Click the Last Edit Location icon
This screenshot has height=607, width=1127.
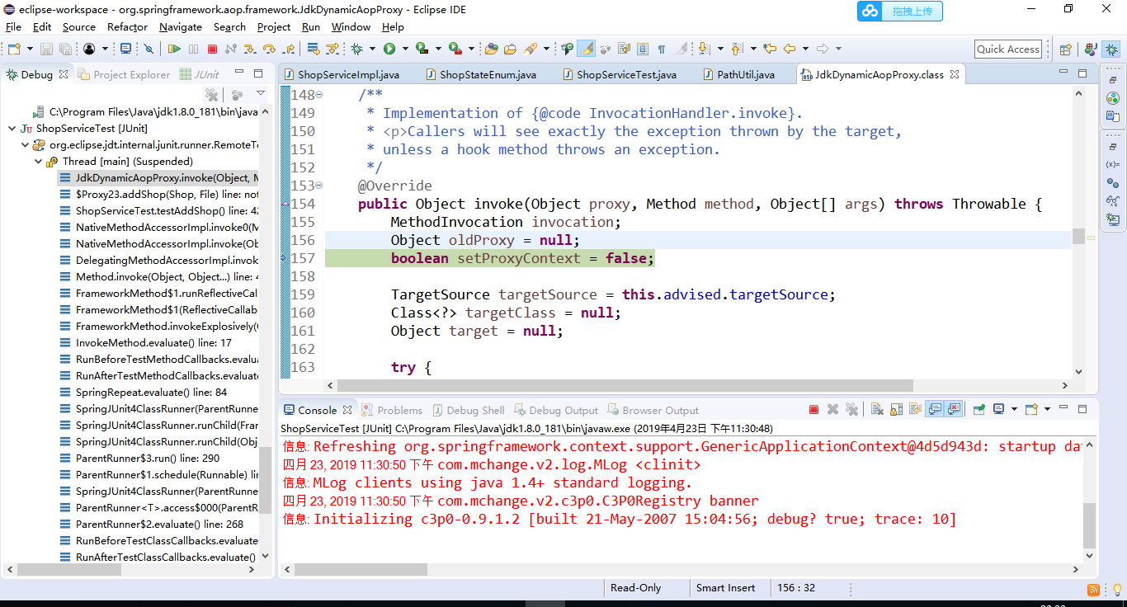point(770,49)
